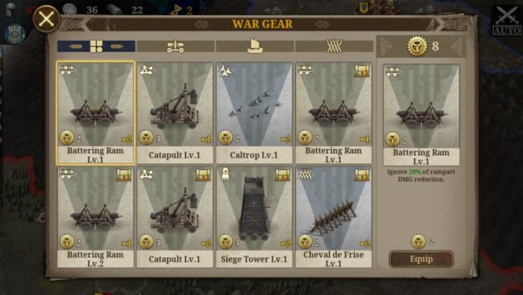Choose the Caltrop Lv.1 card
This screenshot has height=295, width=523.
(254, 113)
